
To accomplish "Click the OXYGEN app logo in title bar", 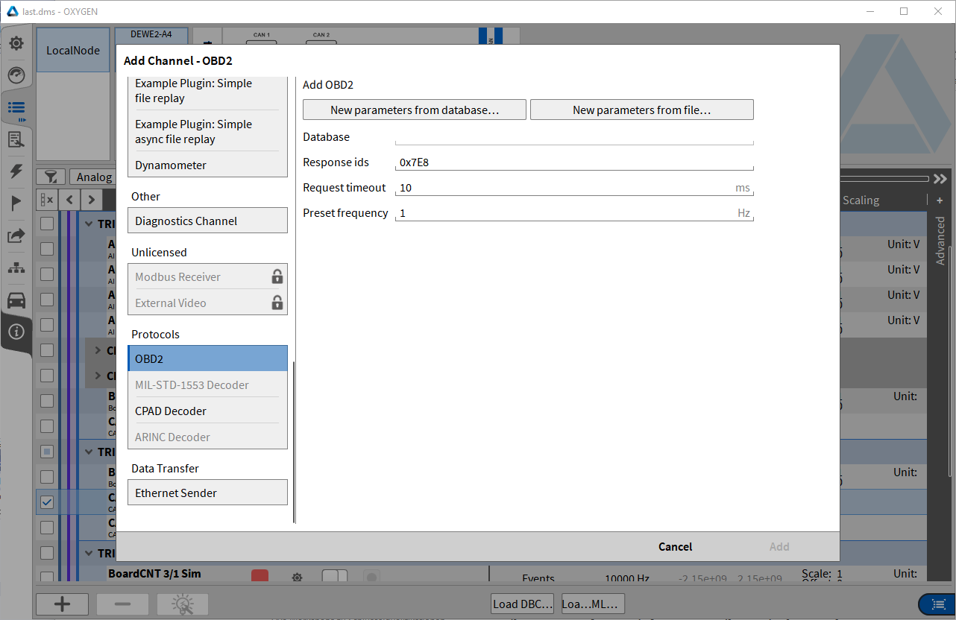I will 12,11.
